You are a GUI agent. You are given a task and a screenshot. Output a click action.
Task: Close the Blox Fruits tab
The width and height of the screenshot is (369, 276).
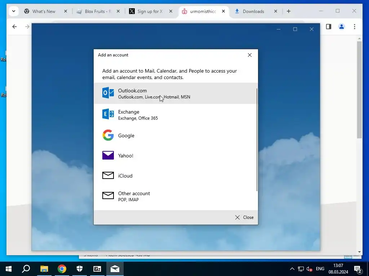point(118,11)
